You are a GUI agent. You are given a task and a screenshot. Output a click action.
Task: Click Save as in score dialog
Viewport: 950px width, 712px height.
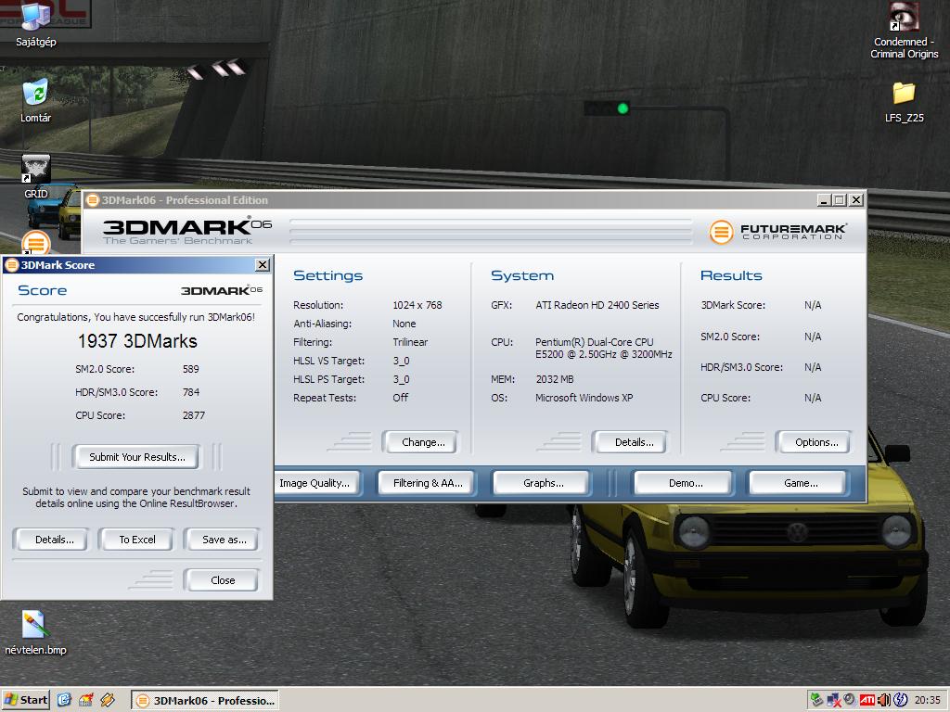tap(224, 540)
